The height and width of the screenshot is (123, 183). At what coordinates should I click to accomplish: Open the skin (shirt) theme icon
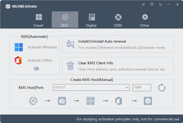tap(152, 4)
